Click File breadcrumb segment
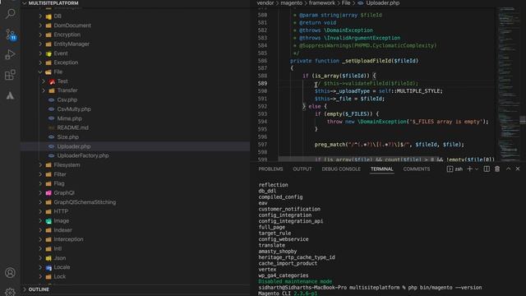 click(346, 3)
